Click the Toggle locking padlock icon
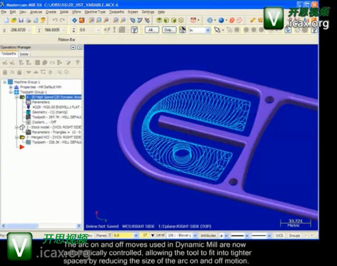Image resolution: width=337 pixels, height=266 pixels. pos(5,71)
